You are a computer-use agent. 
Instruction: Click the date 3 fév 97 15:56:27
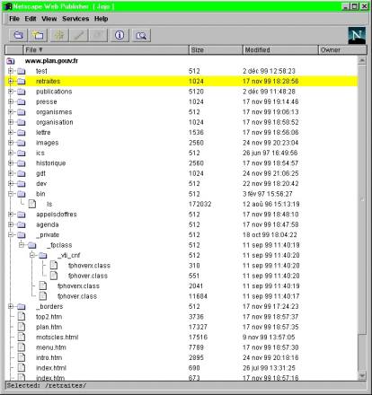(268, 194)
